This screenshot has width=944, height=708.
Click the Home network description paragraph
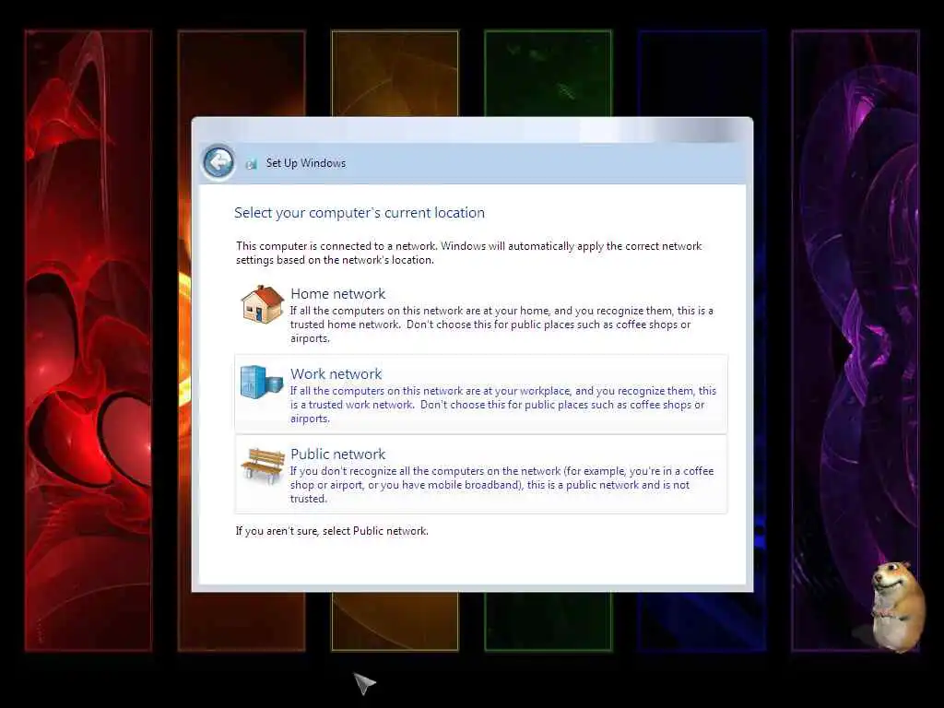501,324
